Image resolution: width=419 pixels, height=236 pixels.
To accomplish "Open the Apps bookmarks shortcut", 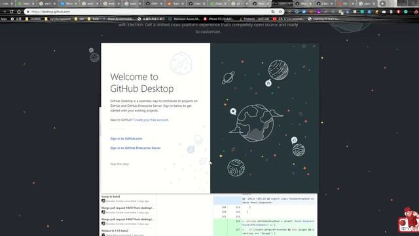I will click(4, 19).
